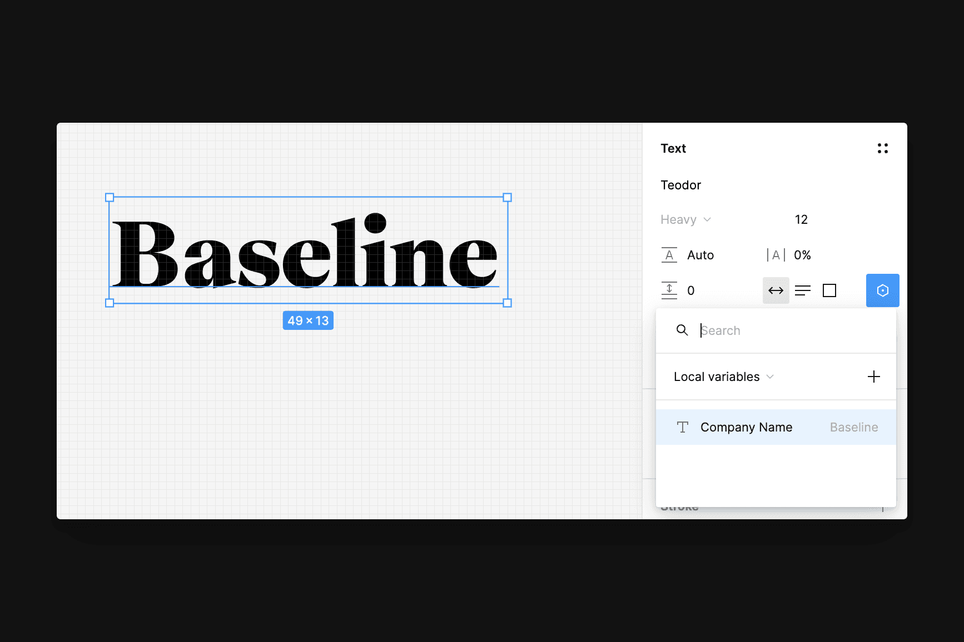
Task: Click the top-right selection handle
Action: 507,197
